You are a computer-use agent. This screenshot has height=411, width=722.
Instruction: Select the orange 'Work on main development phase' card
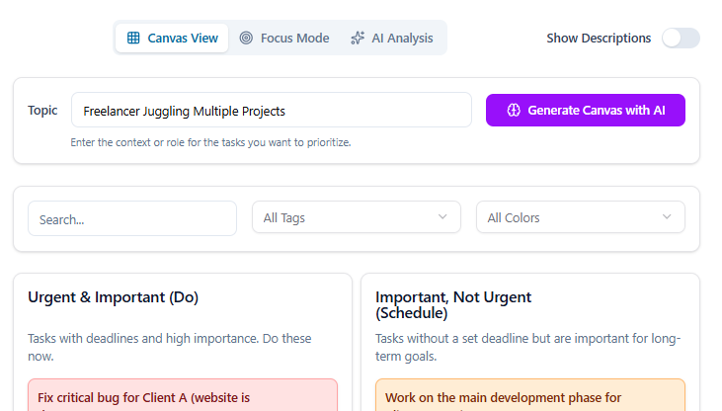point(530,396)
